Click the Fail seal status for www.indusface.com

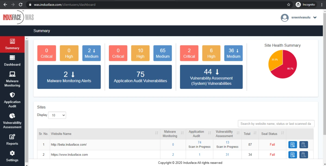(x=272, y=155)
